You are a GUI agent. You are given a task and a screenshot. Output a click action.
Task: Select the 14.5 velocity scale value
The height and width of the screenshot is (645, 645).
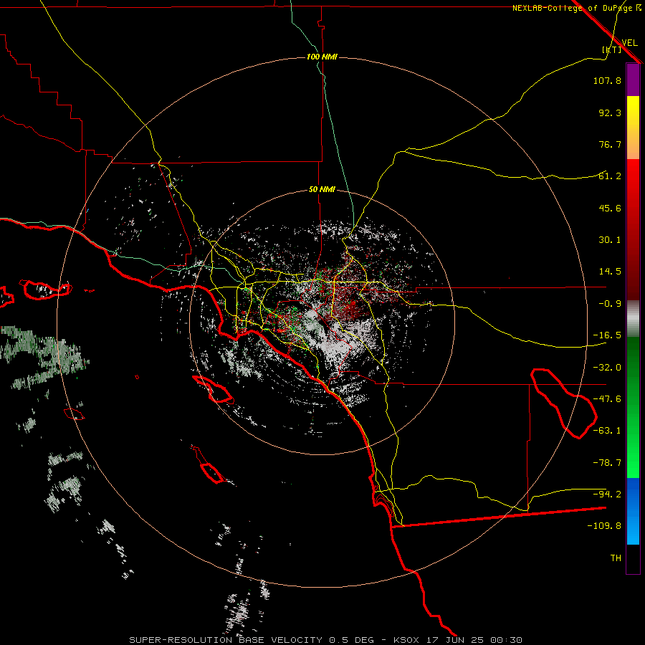click(x=610, y=272)
